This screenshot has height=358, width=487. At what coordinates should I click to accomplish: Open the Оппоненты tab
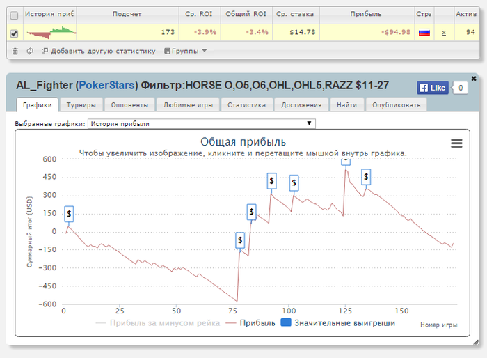click(129, 104)
